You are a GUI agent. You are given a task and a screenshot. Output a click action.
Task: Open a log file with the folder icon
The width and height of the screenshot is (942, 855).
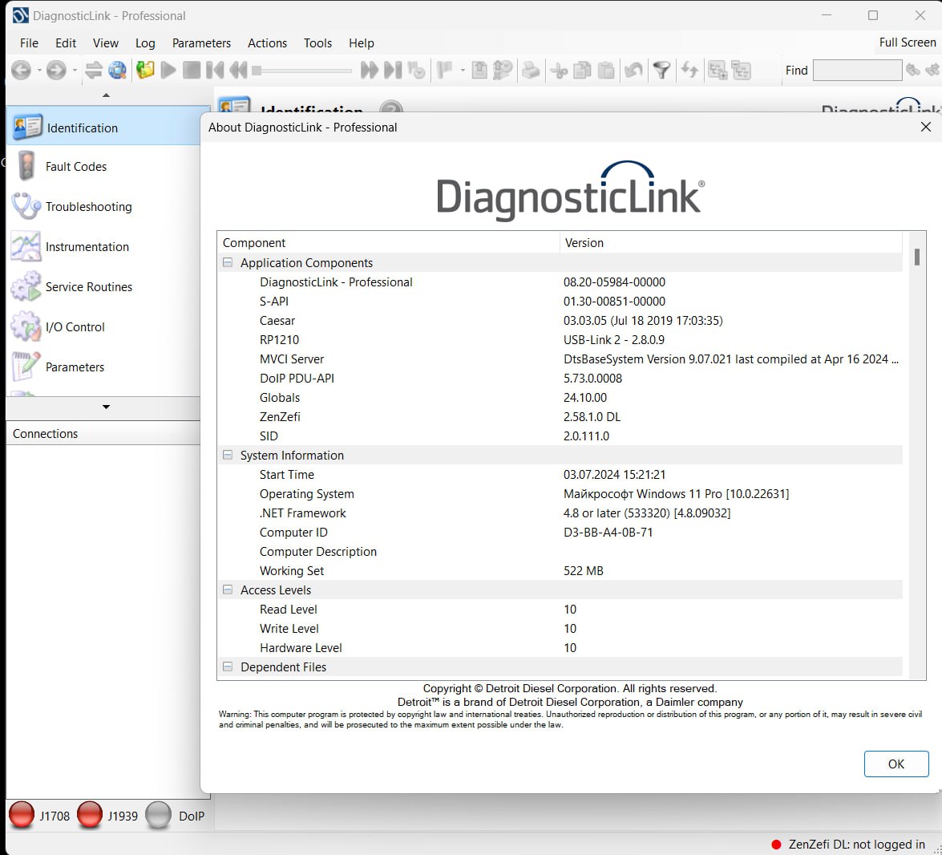[145, 71]
